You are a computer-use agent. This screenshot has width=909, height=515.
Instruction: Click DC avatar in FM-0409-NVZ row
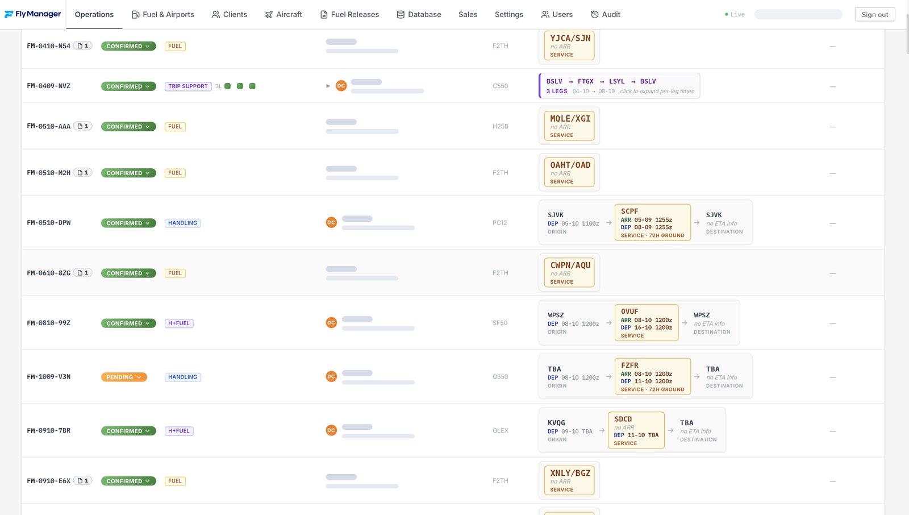[x=341, y=86]
